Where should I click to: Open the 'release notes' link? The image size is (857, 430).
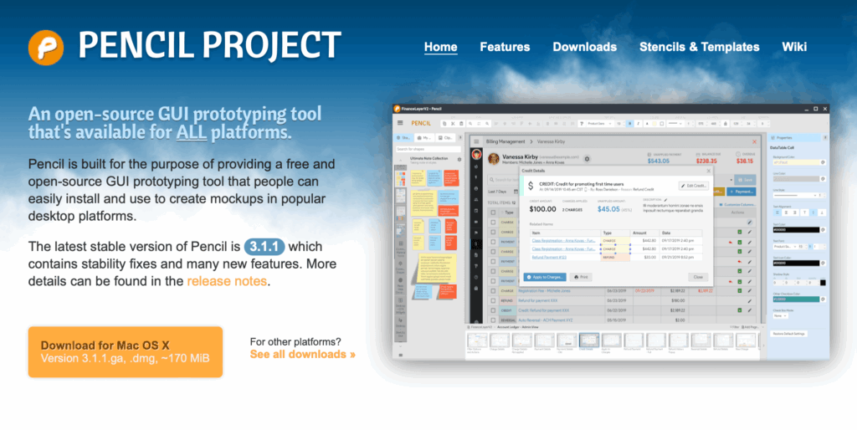click(x=227, y=281)
